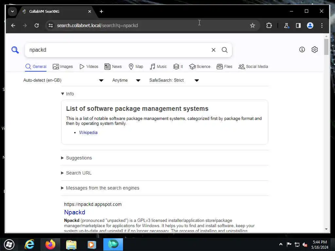Switch to the Videos category
The width and height of the screenshot is (335, 251).
tap(89, 67)
